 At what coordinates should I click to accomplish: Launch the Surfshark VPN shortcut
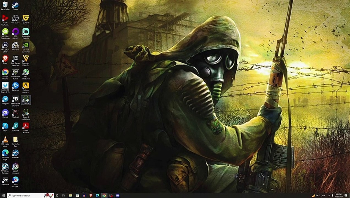click(x=15, y=127)
